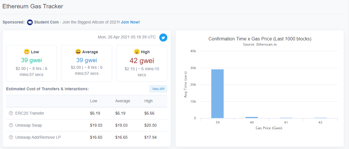
Task: Click the help icon next to Uniswap Swap
Action: point(11,125)
